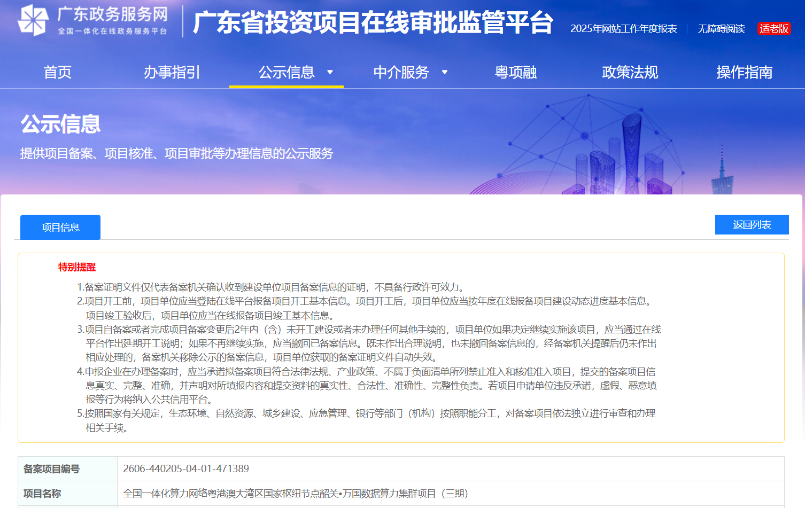Click the 返回列表 button
This screenshot has height=508, width=805.
[752, 225]
